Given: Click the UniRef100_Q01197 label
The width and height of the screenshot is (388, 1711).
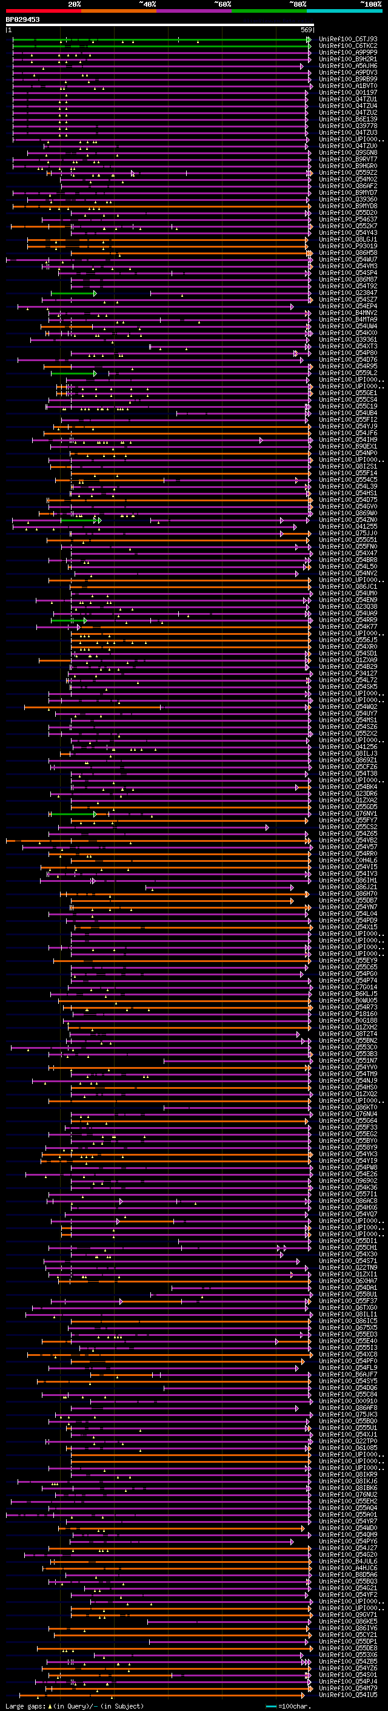Looking at the screenshot, I should pos(348,92).
